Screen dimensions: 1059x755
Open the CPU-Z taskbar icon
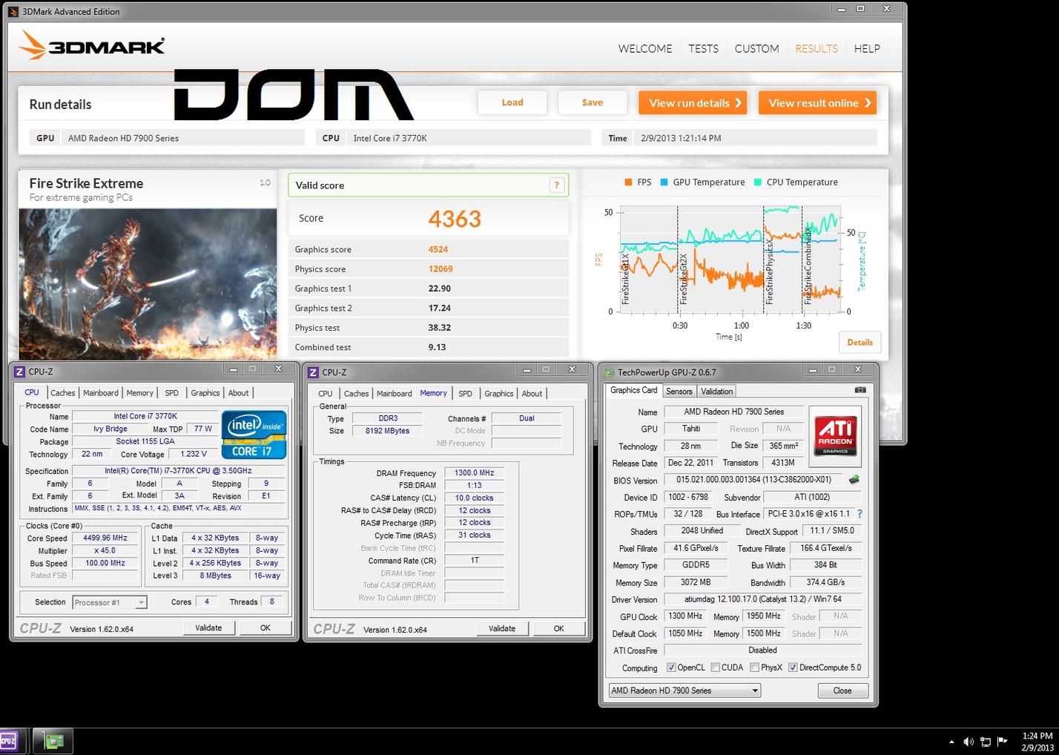[x=10, y=741]
